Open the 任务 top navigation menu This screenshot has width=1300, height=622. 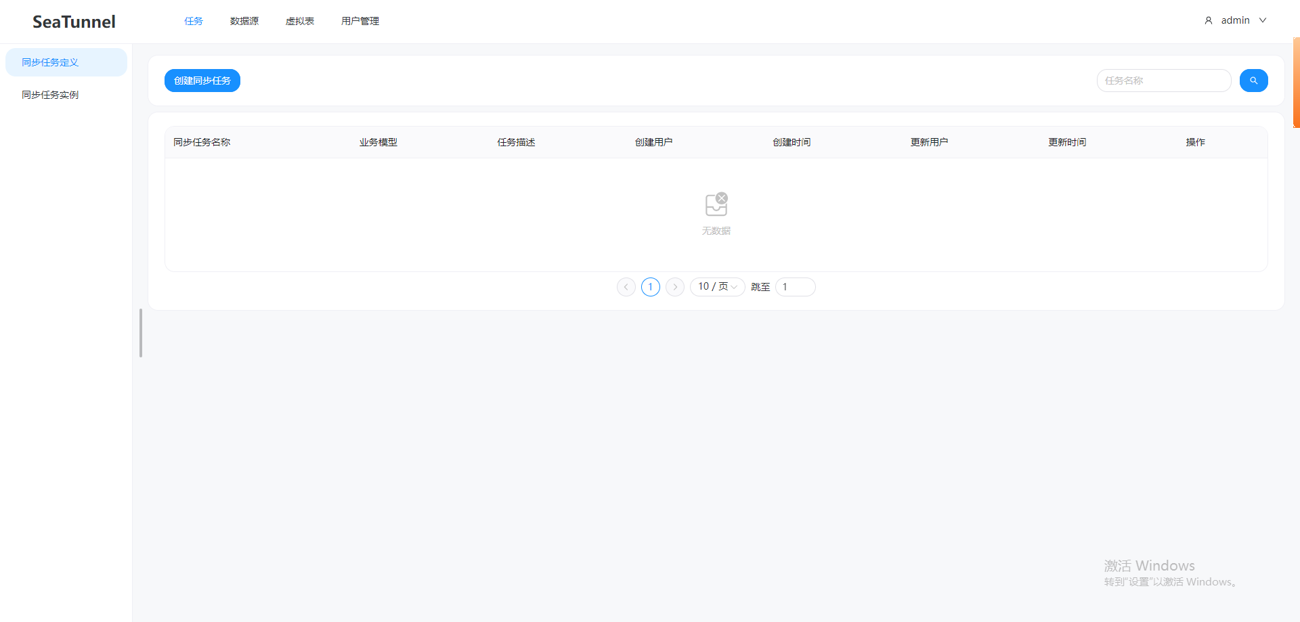[x=194, y=21]
